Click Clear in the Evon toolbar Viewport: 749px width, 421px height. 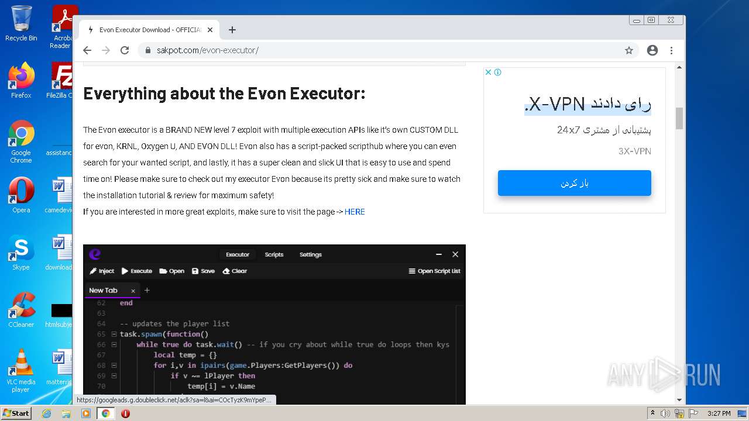coord(235,271)
